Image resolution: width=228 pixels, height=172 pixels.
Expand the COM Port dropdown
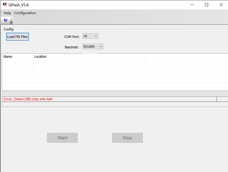tap(95, 36)
